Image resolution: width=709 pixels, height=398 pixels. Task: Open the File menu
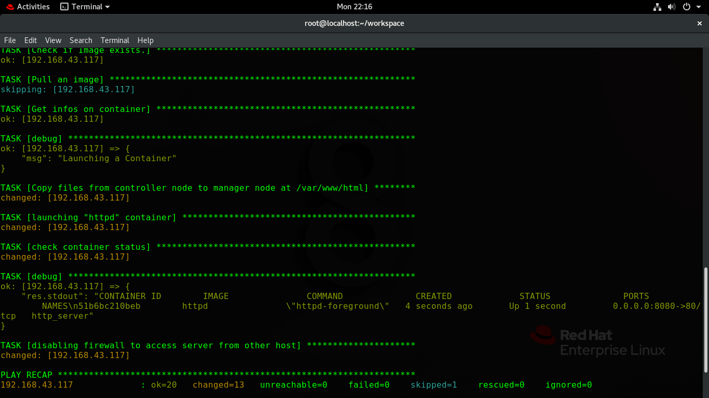pos(10,40)
